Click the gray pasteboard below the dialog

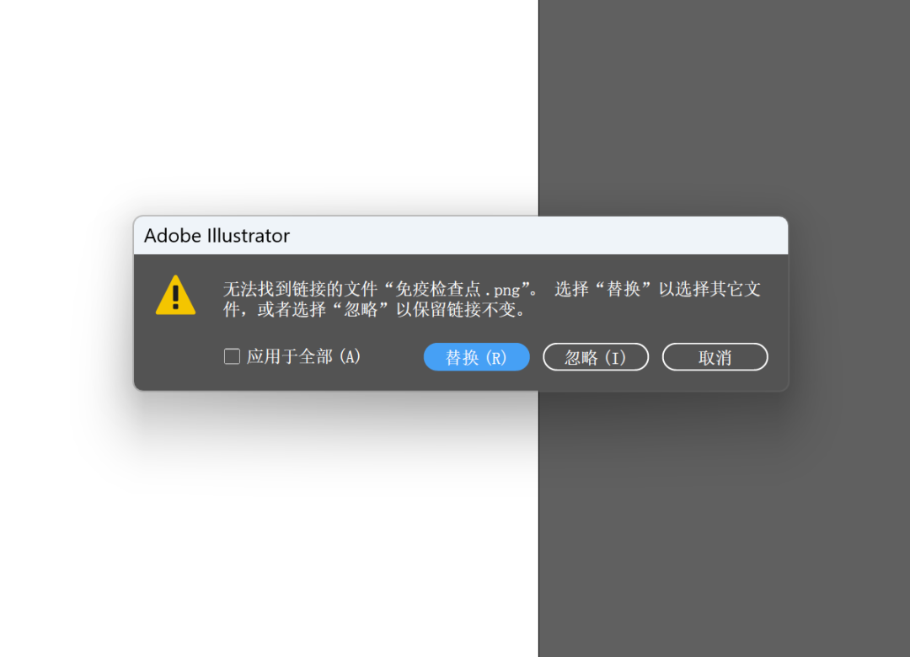(x=725, y=522)
